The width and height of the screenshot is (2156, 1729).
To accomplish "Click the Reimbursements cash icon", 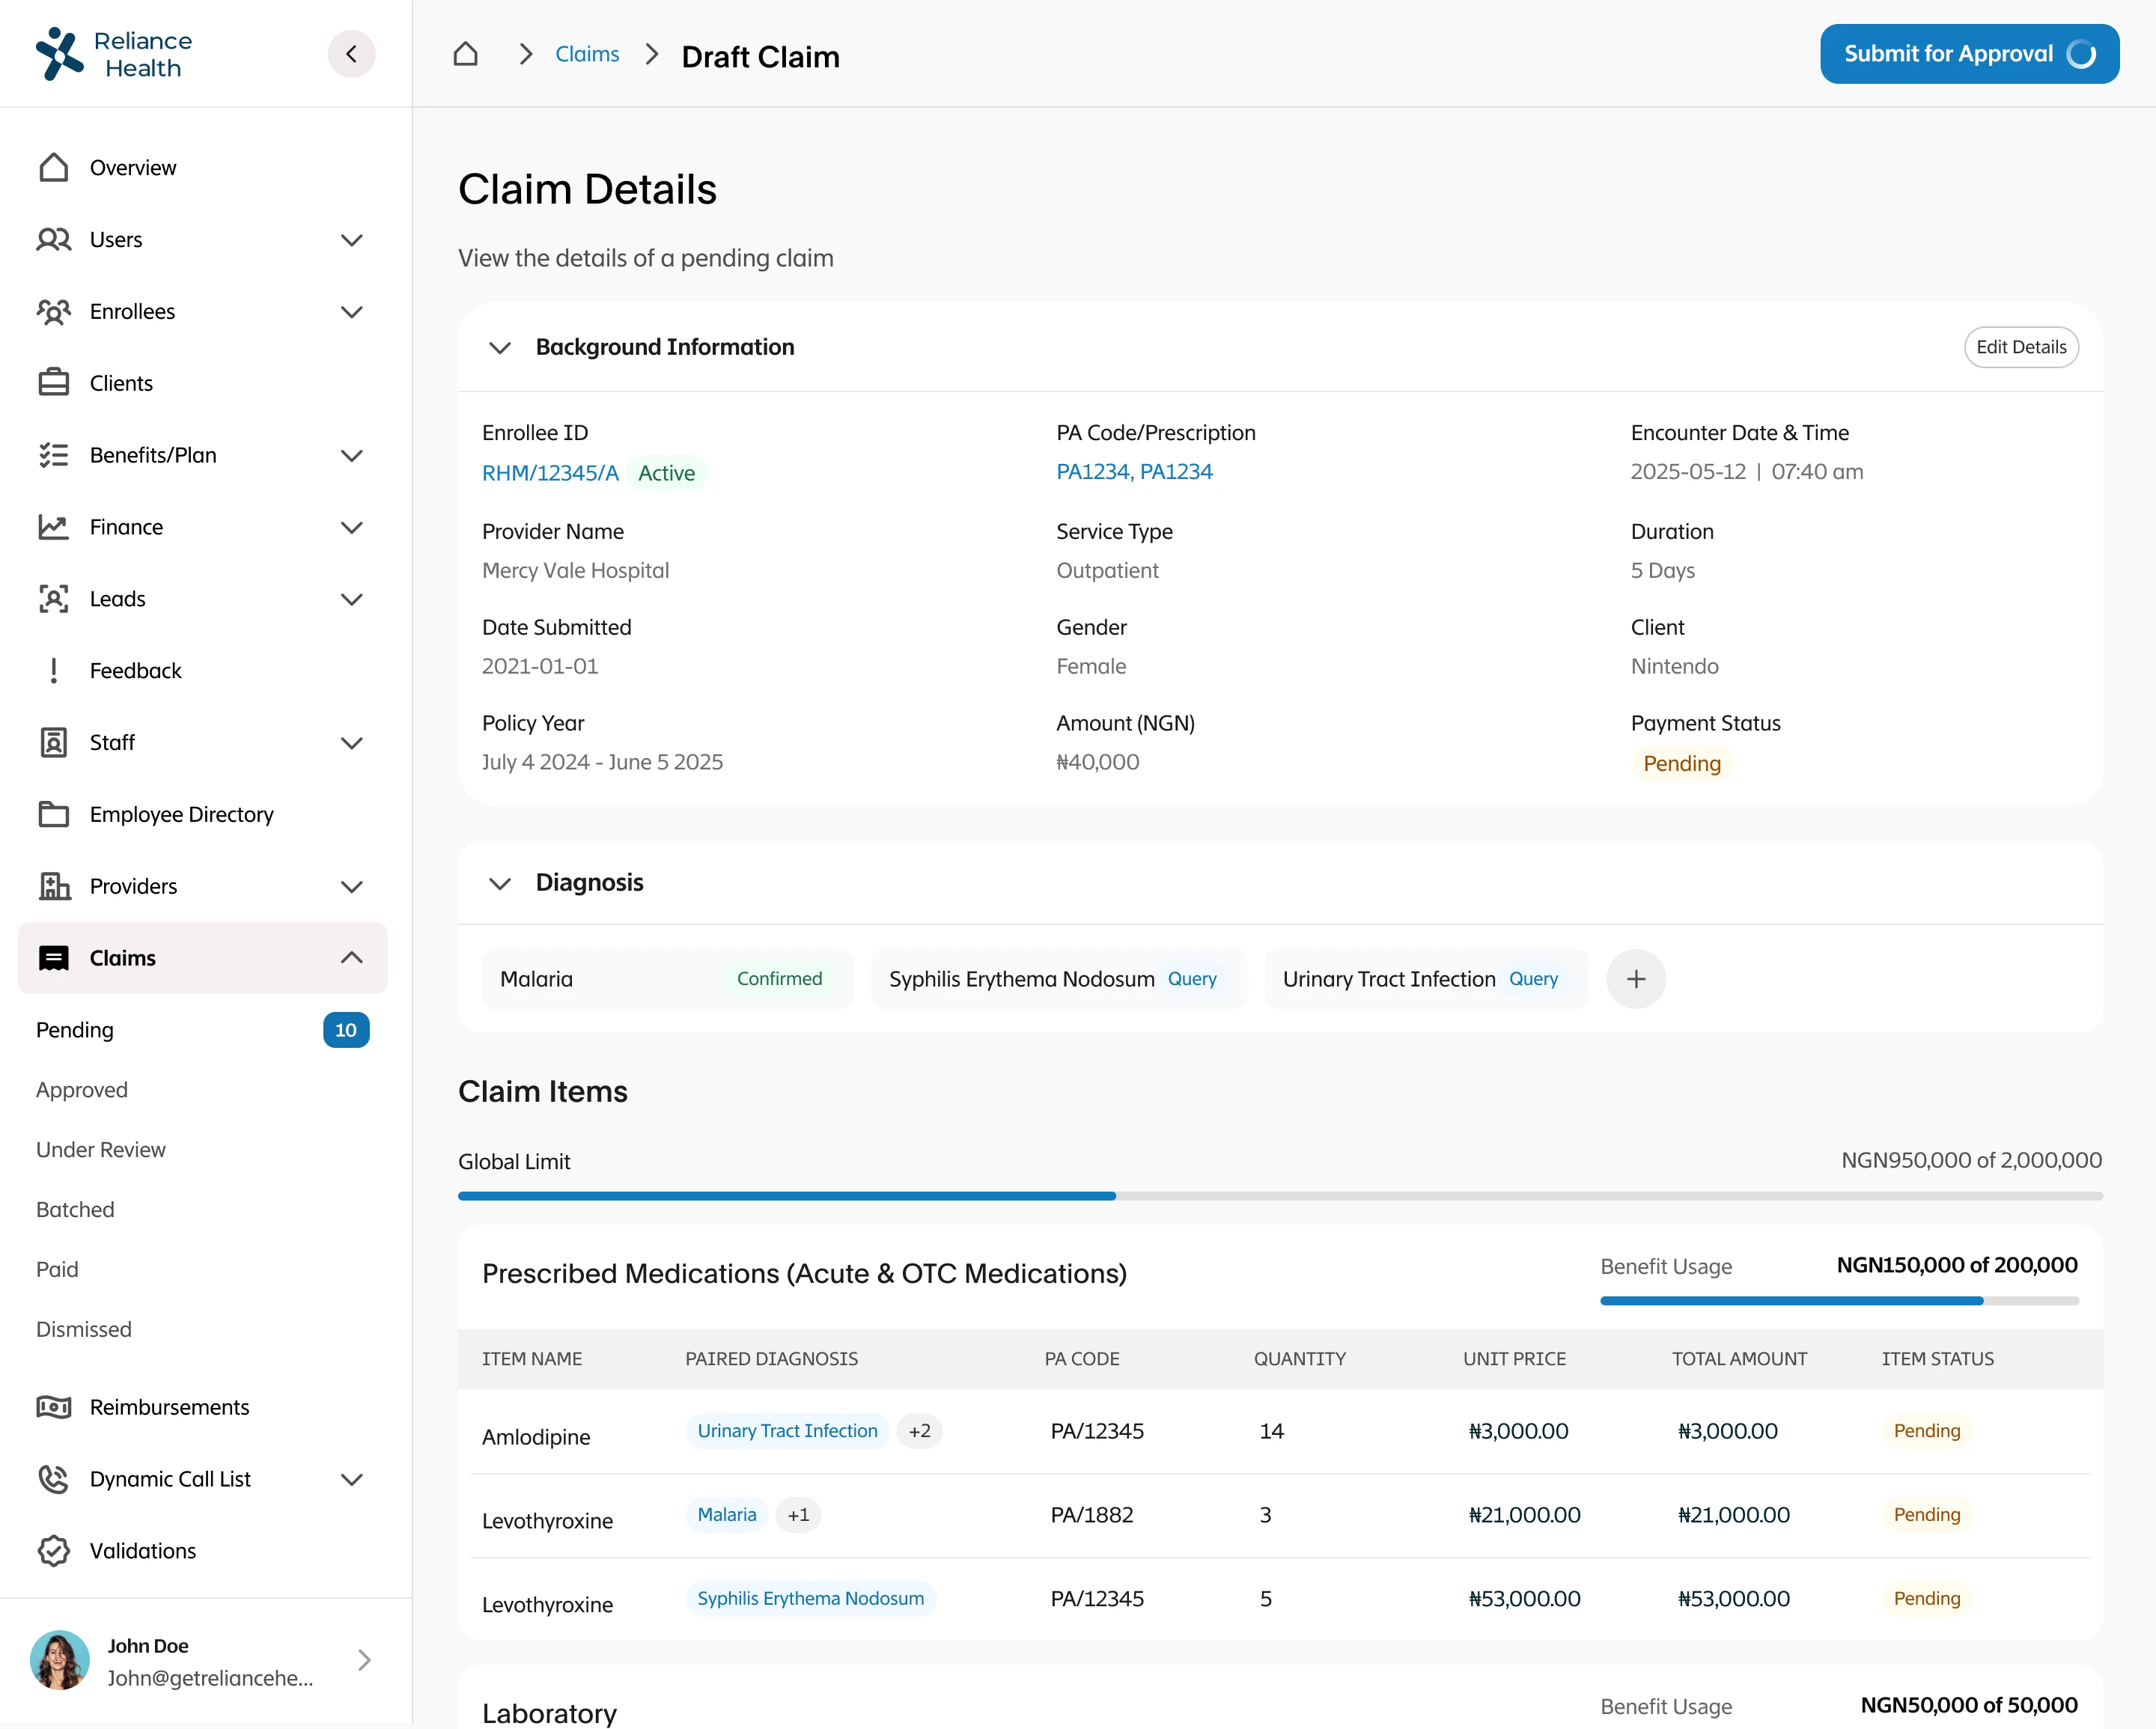I will [54, 1407].
